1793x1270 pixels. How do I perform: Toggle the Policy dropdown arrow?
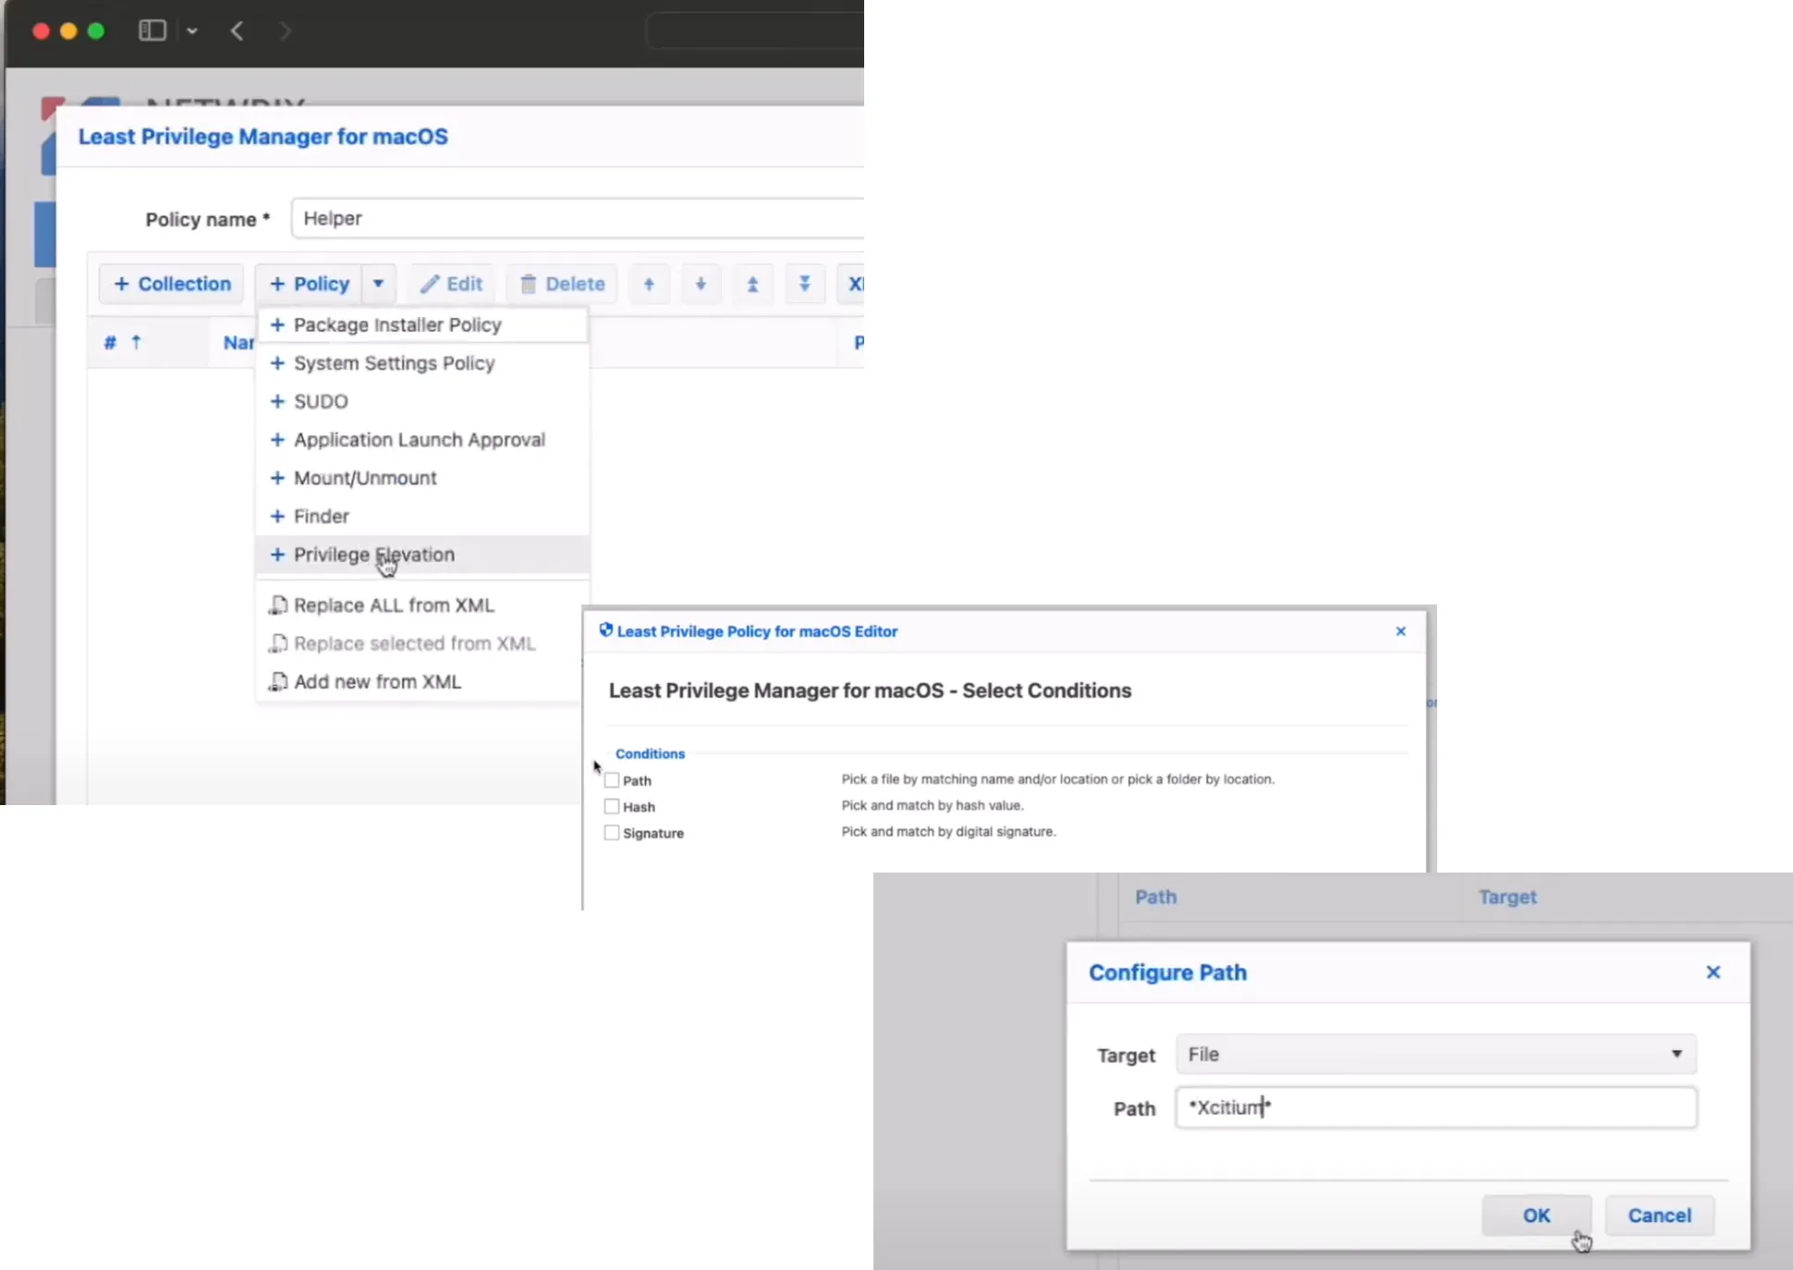(379, 284)
